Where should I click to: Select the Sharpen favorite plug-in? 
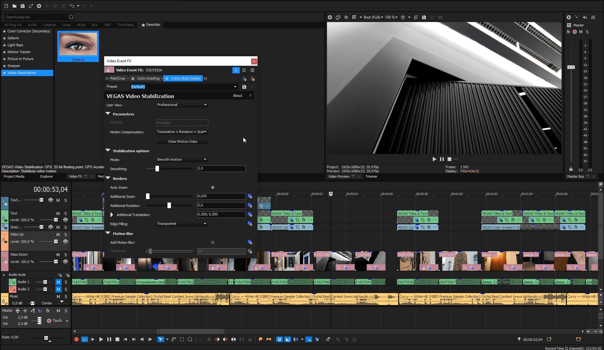tap(14, 66)
